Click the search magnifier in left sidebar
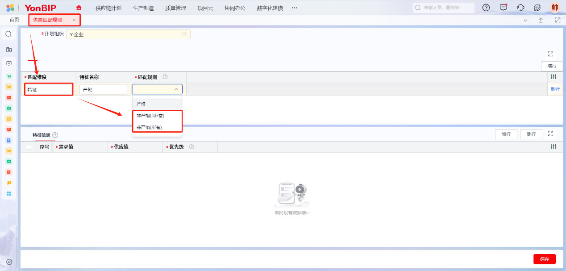 pyautogui.click(x=8, y=34)
